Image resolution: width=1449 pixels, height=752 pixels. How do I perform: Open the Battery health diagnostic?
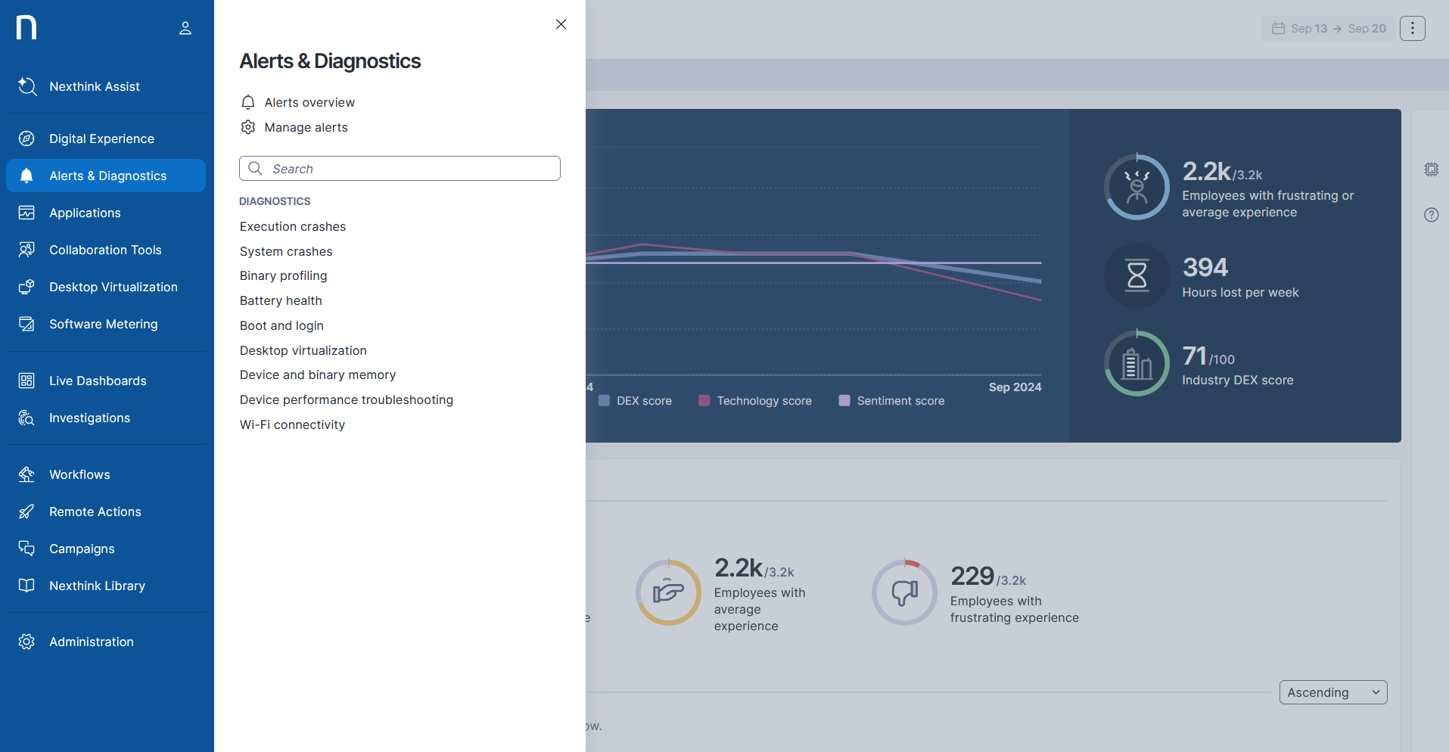(281, 300)
